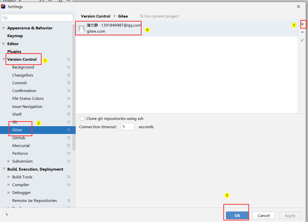This screenshot has height=222, width=308.
Task: Collapse the Version Control section
Action: [x=4, y=59]
